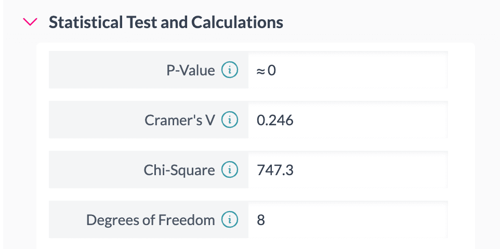Screen dimensions: 500x249
Task: Collapse the Statistical Test and Calculations section
Action: click(31, 22)
